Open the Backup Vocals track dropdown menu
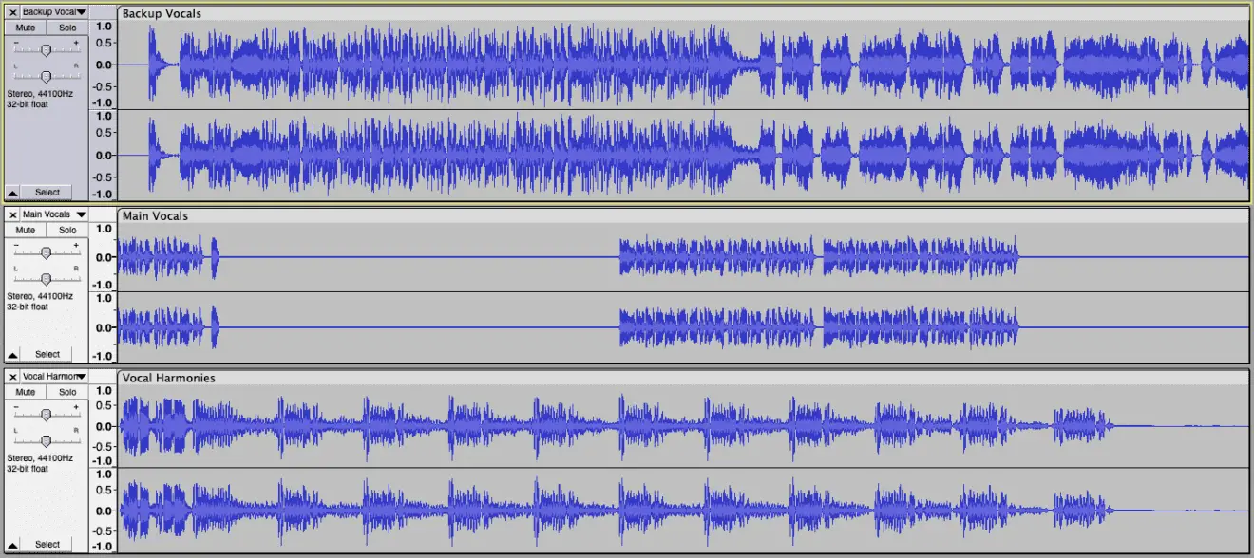The width and height of the screenshot is (1254, 558). [x=82, y=12]
